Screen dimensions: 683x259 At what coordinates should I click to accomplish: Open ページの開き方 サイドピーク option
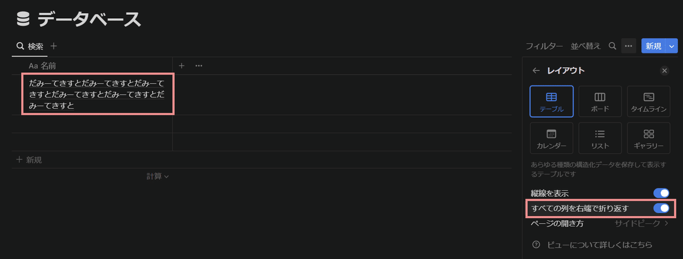pos(641,224)
